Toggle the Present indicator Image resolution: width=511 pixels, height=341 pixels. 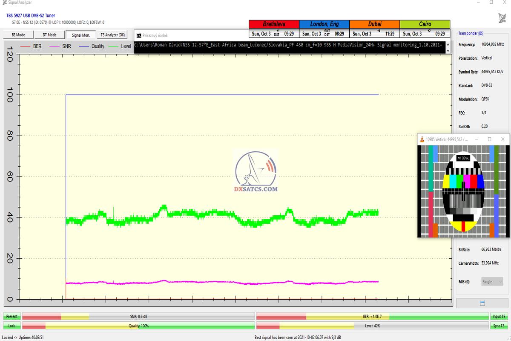12,316
